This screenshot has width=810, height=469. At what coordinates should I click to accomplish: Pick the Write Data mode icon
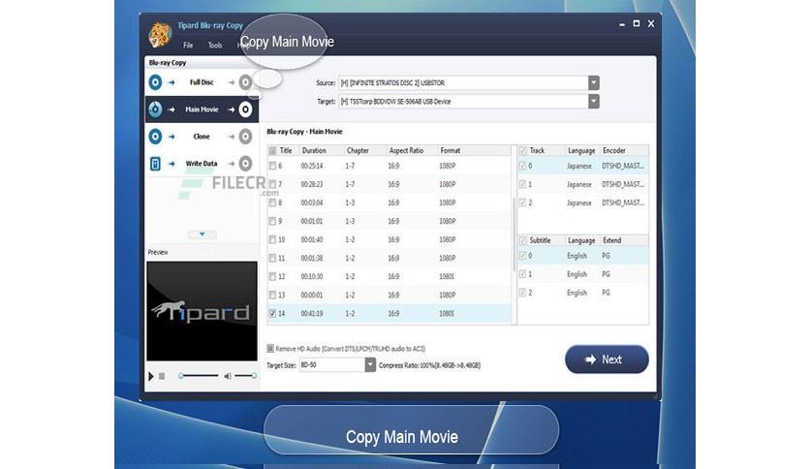(x=155, y=163)
